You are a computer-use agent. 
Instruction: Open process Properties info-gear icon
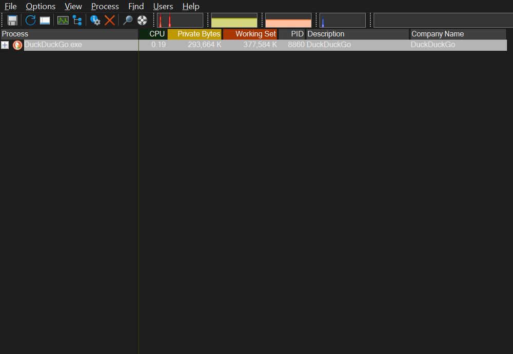(95, 20)
